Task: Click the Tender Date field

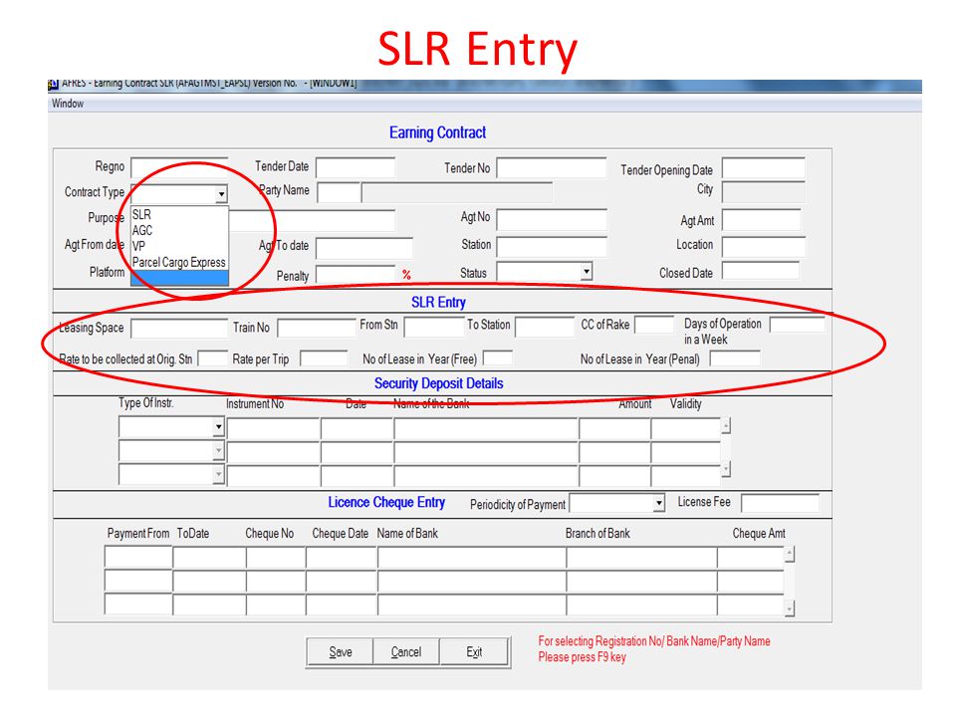Action: click(x=355, y=167)
